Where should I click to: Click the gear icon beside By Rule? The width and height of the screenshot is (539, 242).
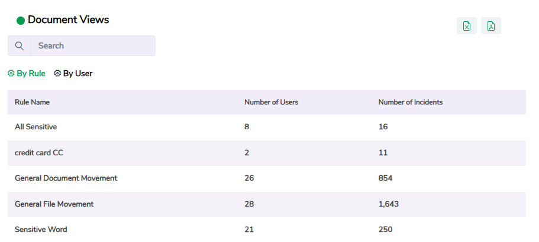pos(11,74)
